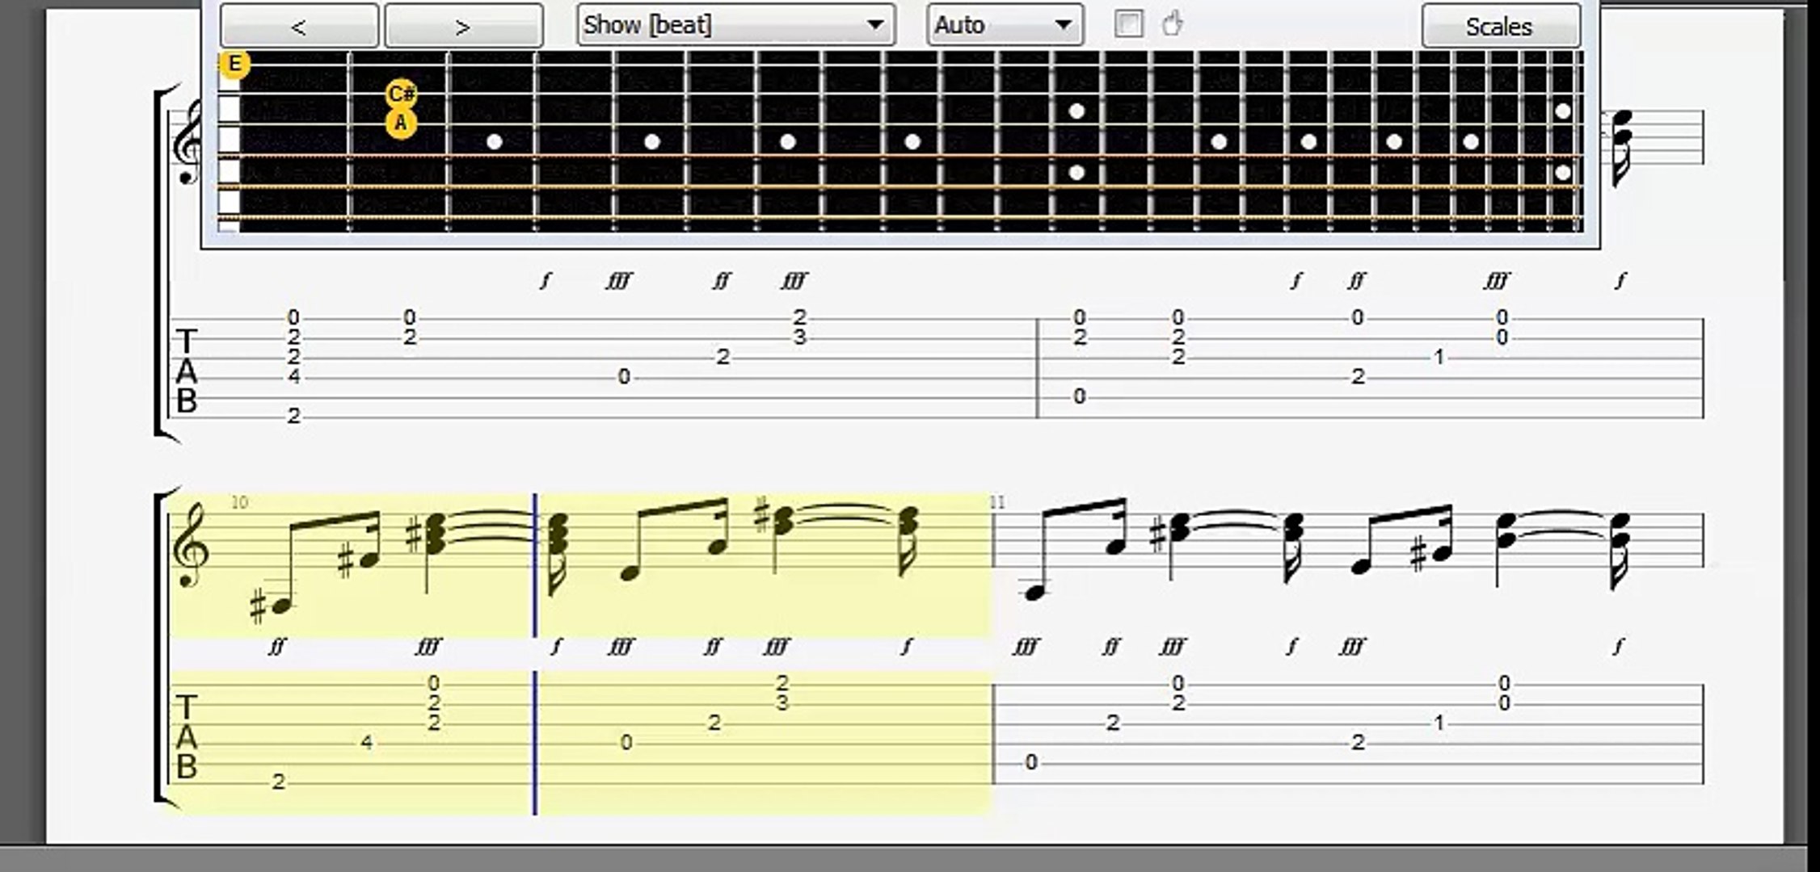Click the open E note marker
Image resolution: width=1820 pixels, height=872 pixels.
coord(234,64)
